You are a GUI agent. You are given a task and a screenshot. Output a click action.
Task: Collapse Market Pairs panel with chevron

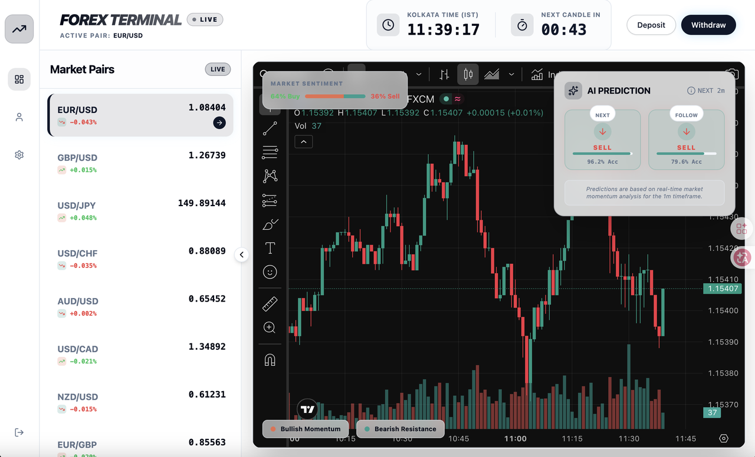pos(242,255)
